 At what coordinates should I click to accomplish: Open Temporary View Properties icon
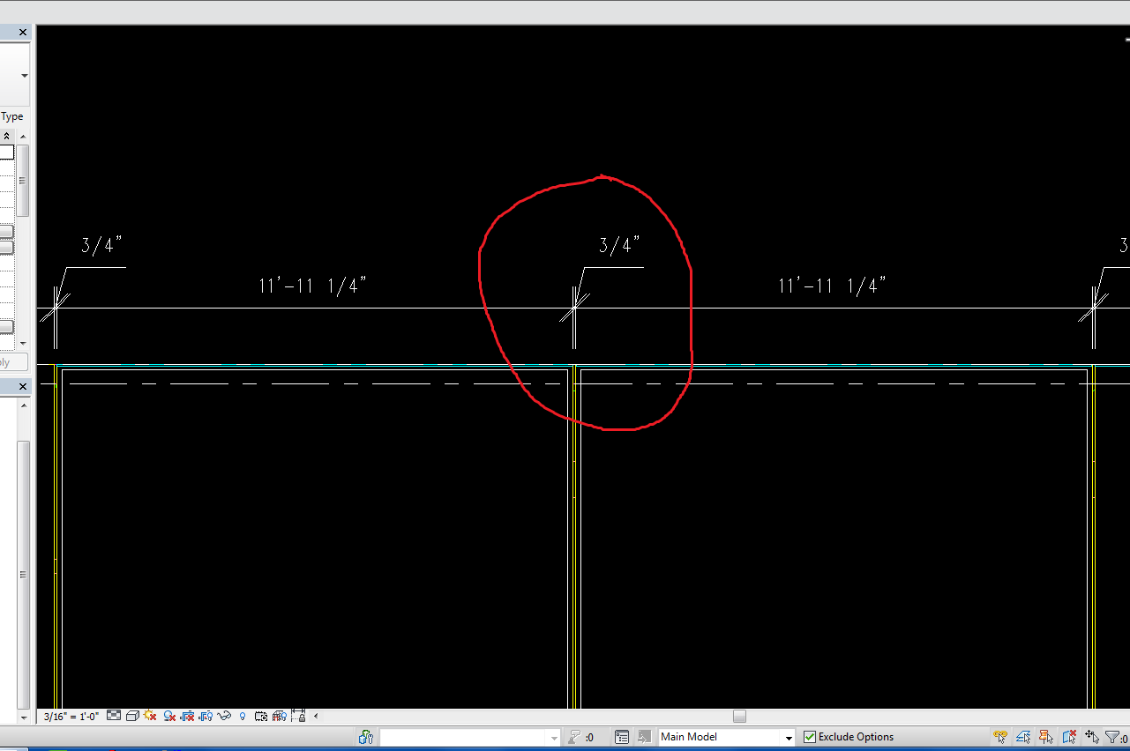tap(261, 716)
